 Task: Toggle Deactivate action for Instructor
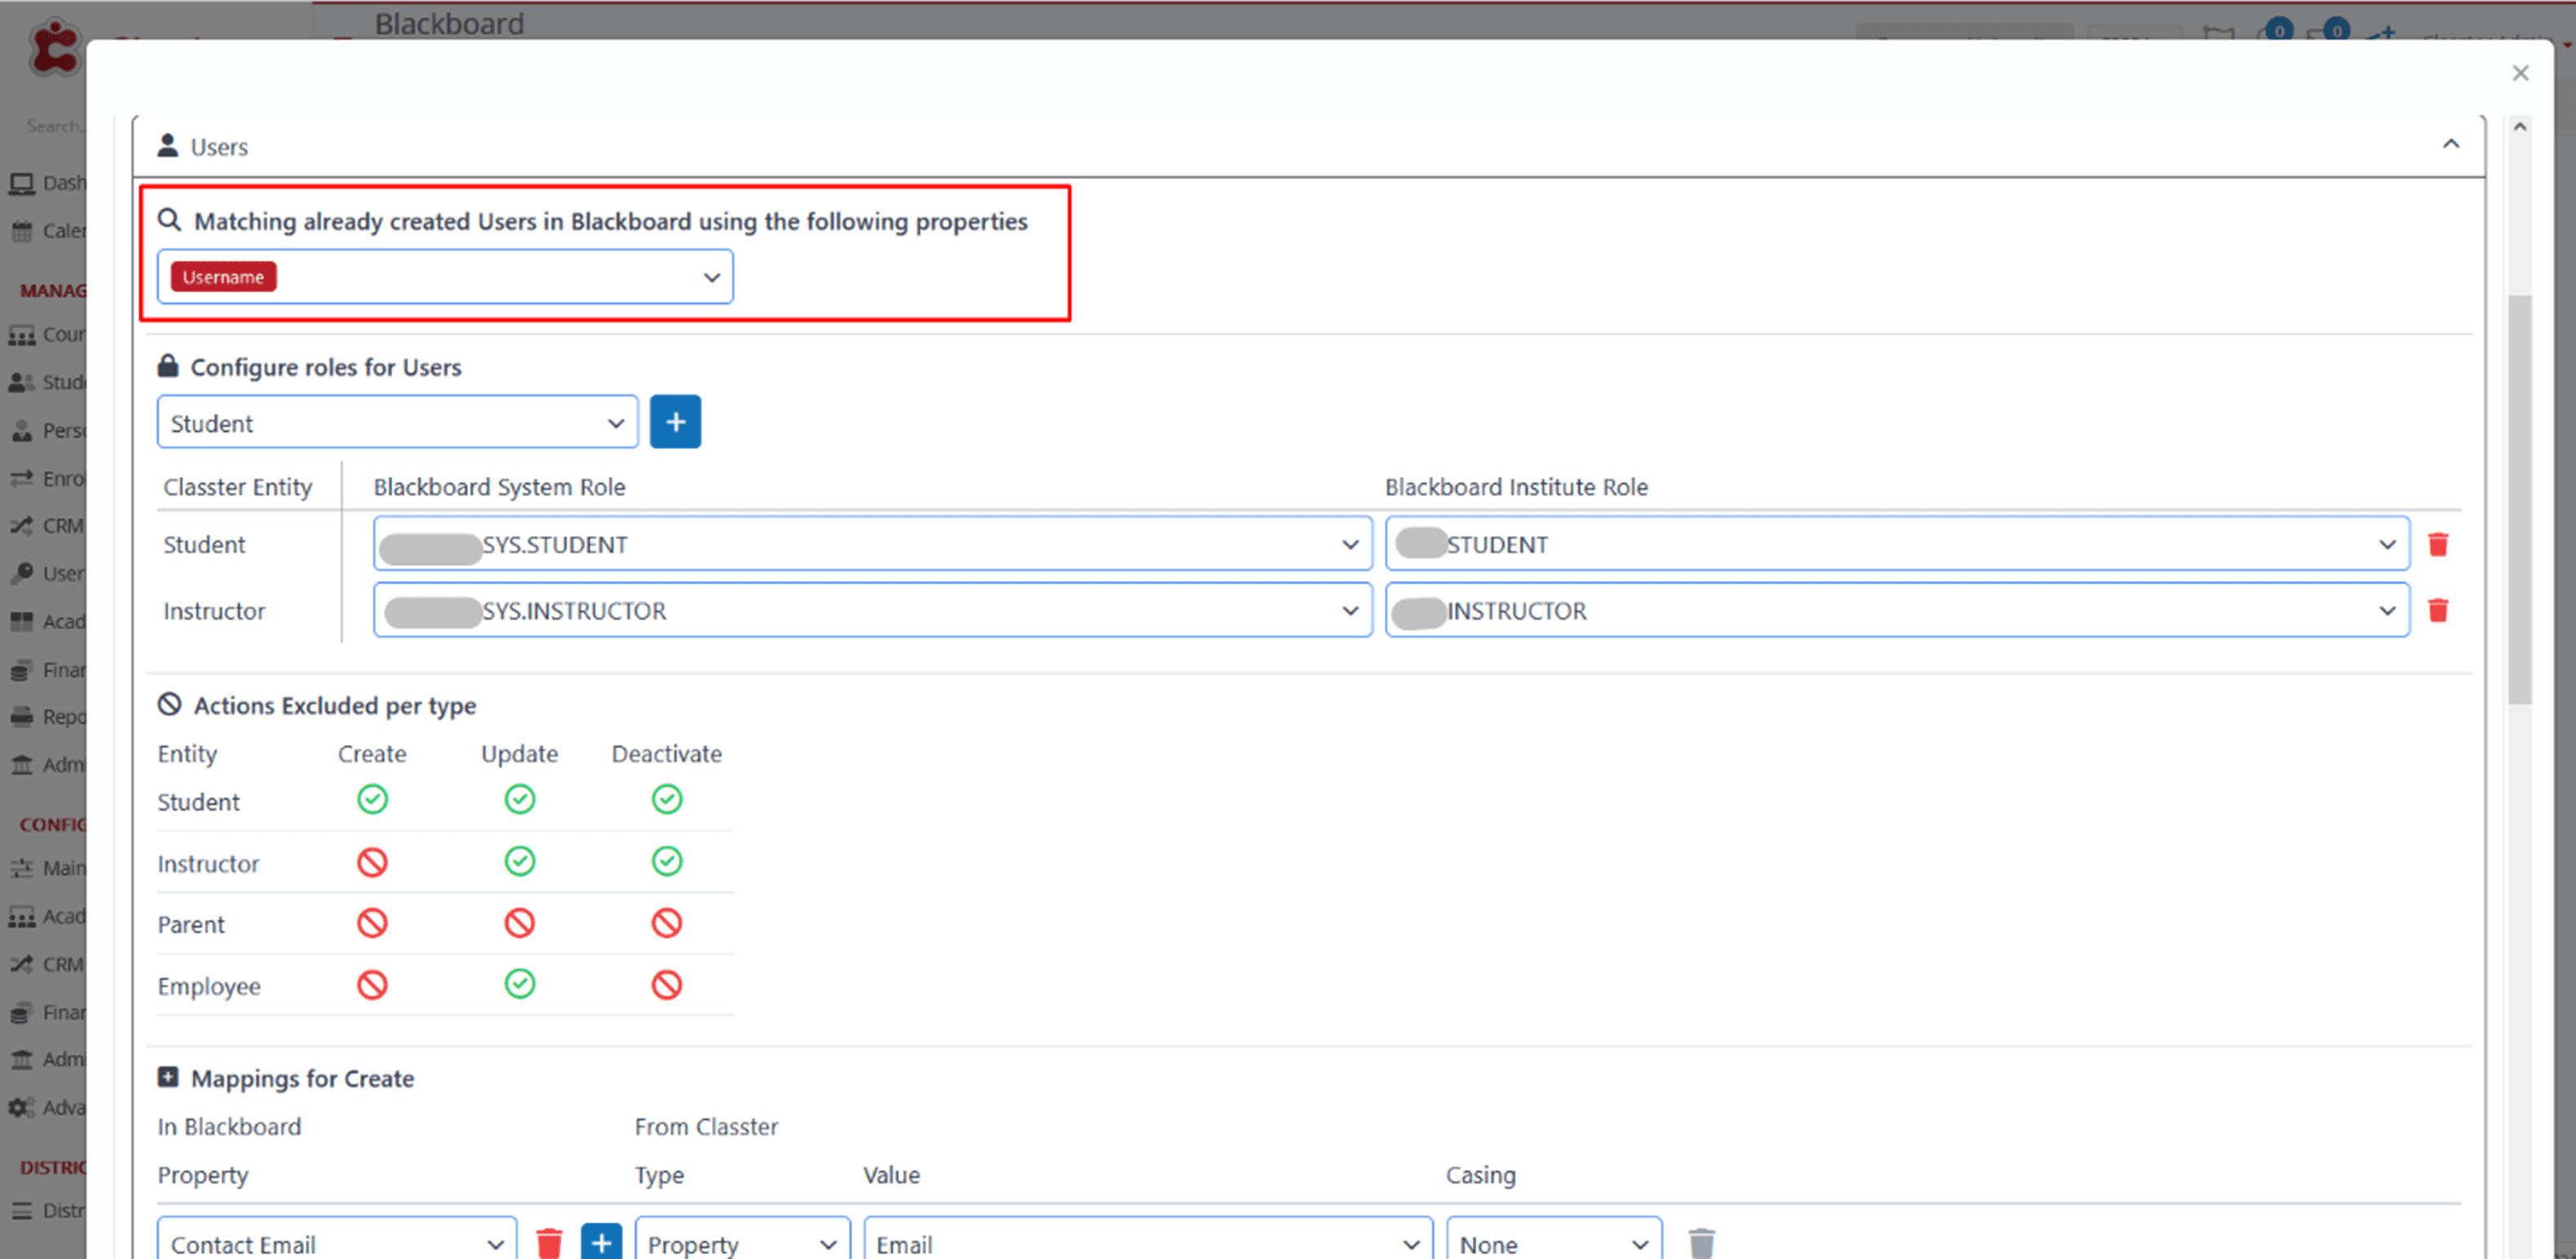[x=667, y=862]
